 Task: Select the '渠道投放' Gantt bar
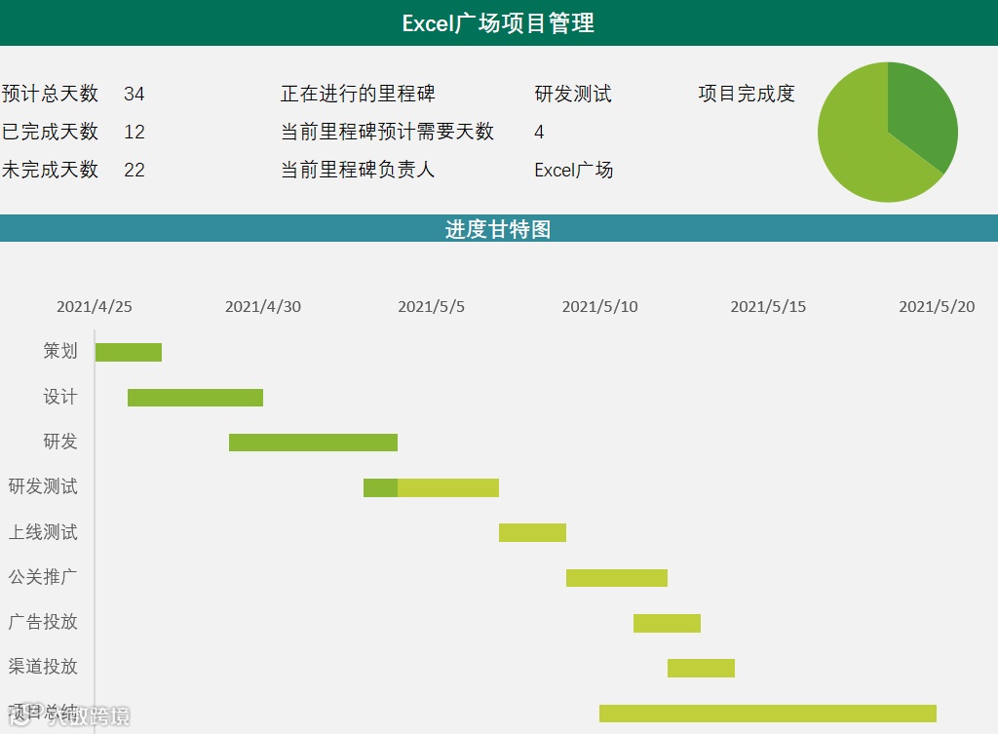click(701, 668)
